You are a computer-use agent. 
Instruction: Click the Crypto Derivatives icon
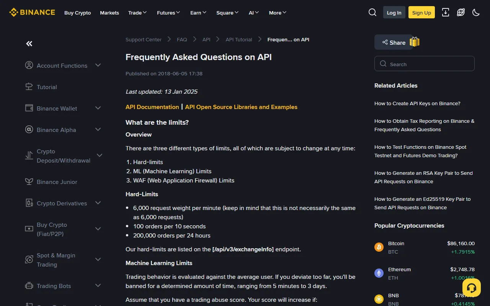click(29, 203)
